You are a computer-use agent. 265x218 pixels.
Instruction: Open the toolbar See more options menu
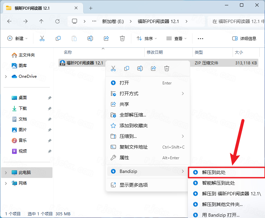tap(201, 39)
